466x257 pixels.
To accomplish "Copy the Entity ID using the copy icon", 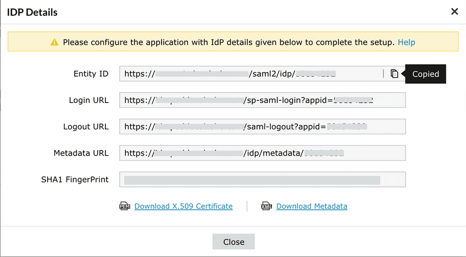I will (x=394, y=73).
